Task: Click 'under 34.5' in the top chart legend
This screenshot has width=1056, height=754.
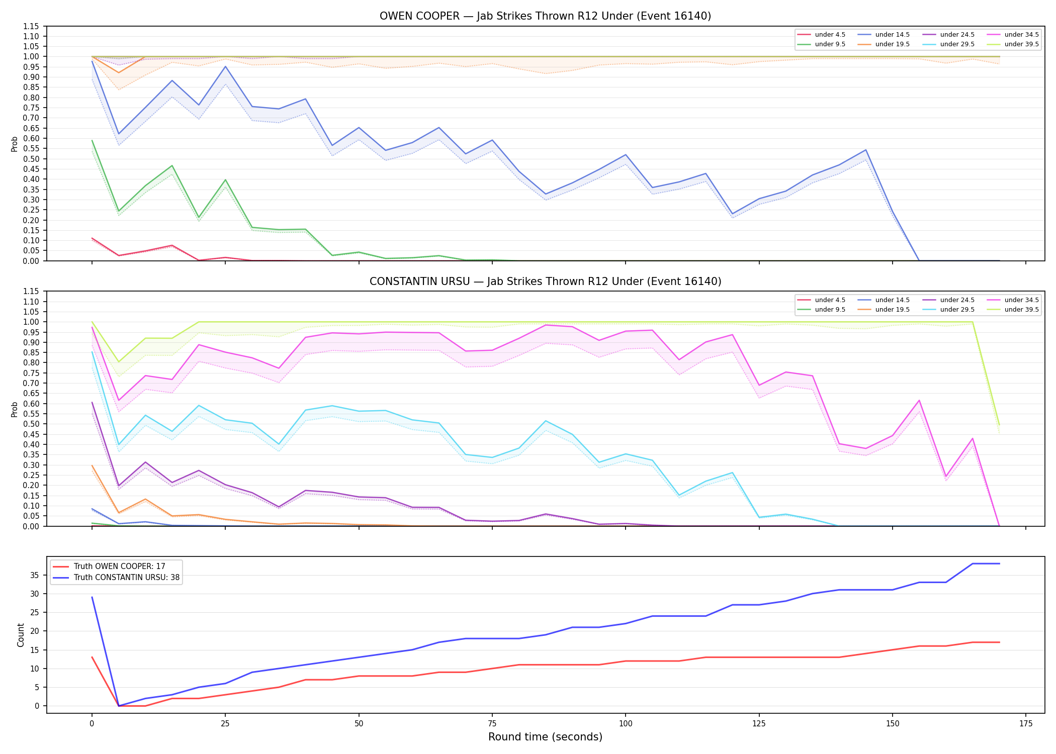Action: 1021,35
